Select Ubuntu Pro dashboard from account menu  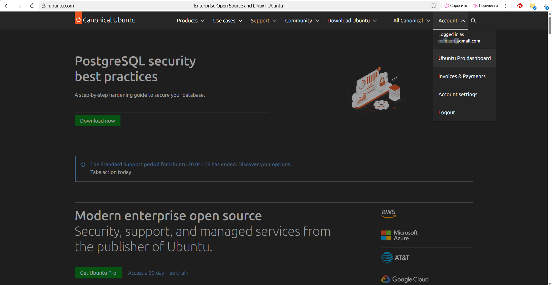[464, 58]
